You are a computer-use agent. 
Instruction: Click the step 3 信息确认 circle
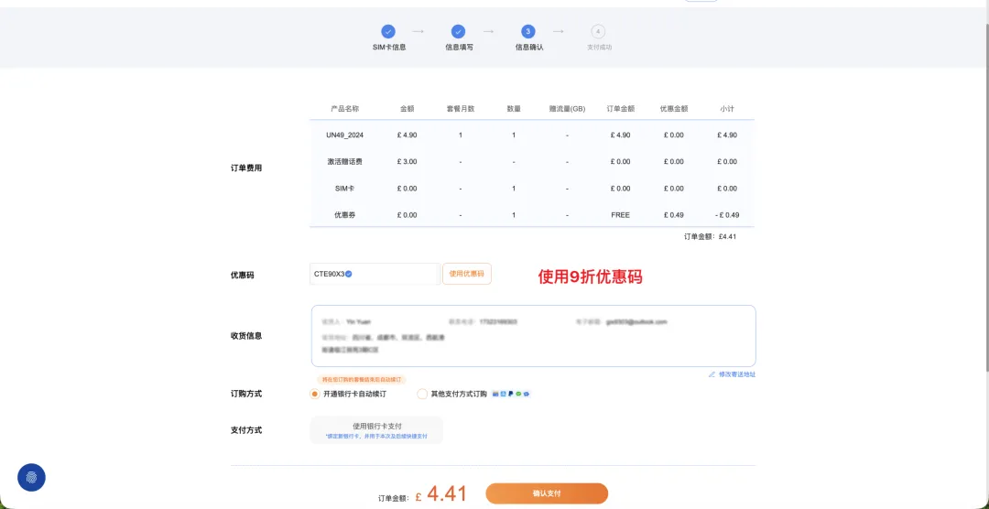tap(528, 31)
